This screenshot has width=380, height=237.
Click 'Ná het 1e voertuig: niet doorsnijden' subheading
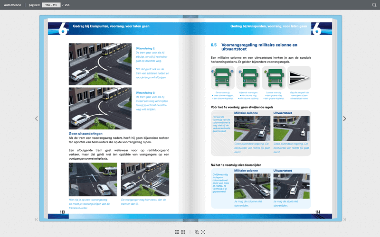[236, 165]
